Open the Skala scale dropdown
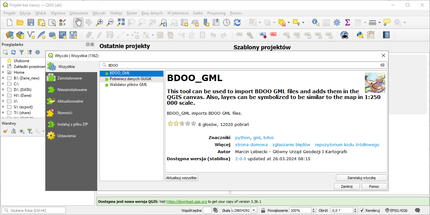The height and width of the screenshot is (215, 430). (254, 211)
